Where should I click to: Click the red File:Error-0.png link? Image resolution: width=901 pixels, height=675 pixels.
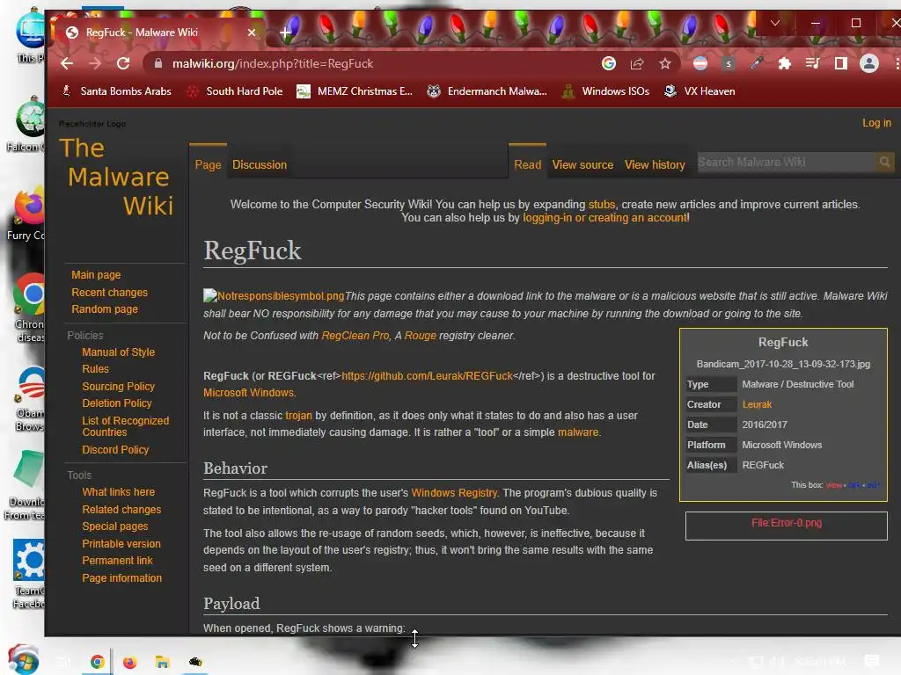tap(786, 523)
